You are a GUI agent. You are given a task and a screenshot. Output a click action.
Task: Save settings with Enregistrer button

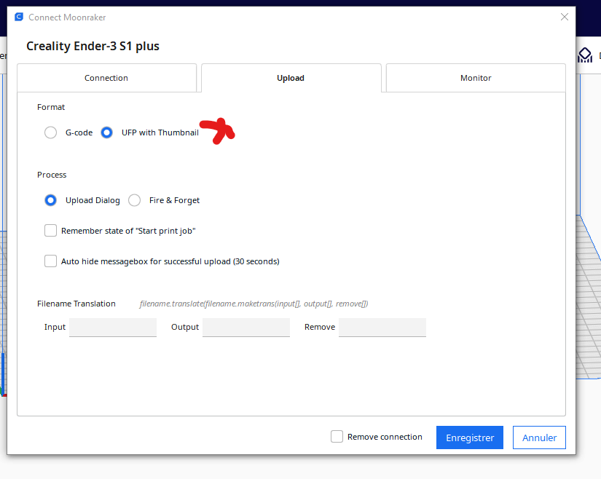[x=470, y=438]
